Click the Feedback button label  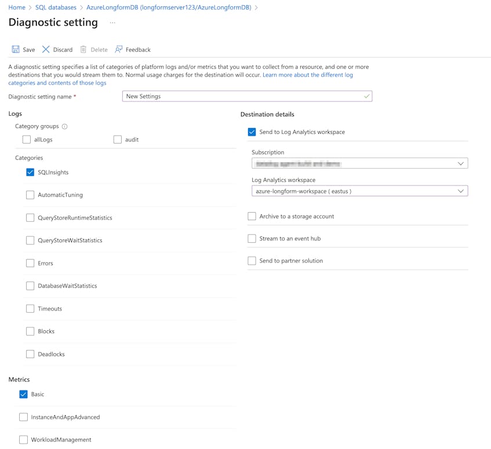coord(138,50)
